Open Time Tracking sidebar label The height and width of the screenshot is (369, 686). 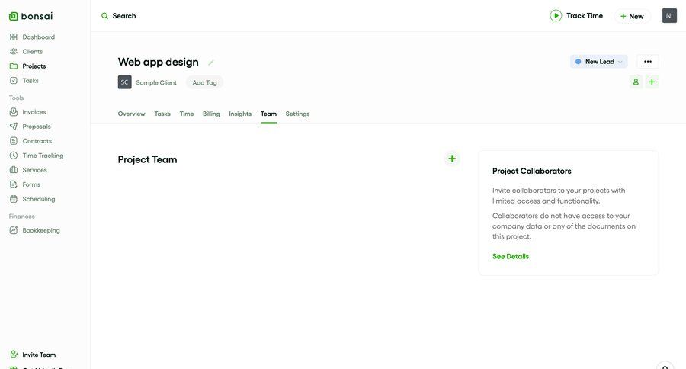click(x=43, y=156)
